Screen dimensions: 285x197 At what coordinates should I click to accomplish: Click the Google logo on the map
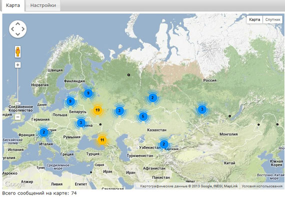point(14,184)
